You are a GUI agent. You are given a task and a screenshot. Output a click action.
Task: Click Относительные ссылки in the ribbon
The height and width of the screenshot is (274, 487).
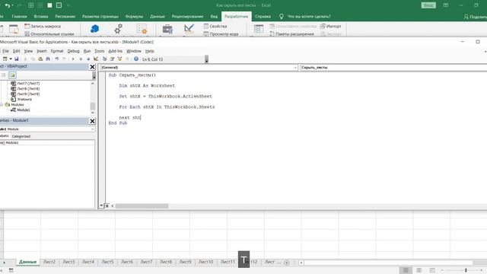(49, 33)
